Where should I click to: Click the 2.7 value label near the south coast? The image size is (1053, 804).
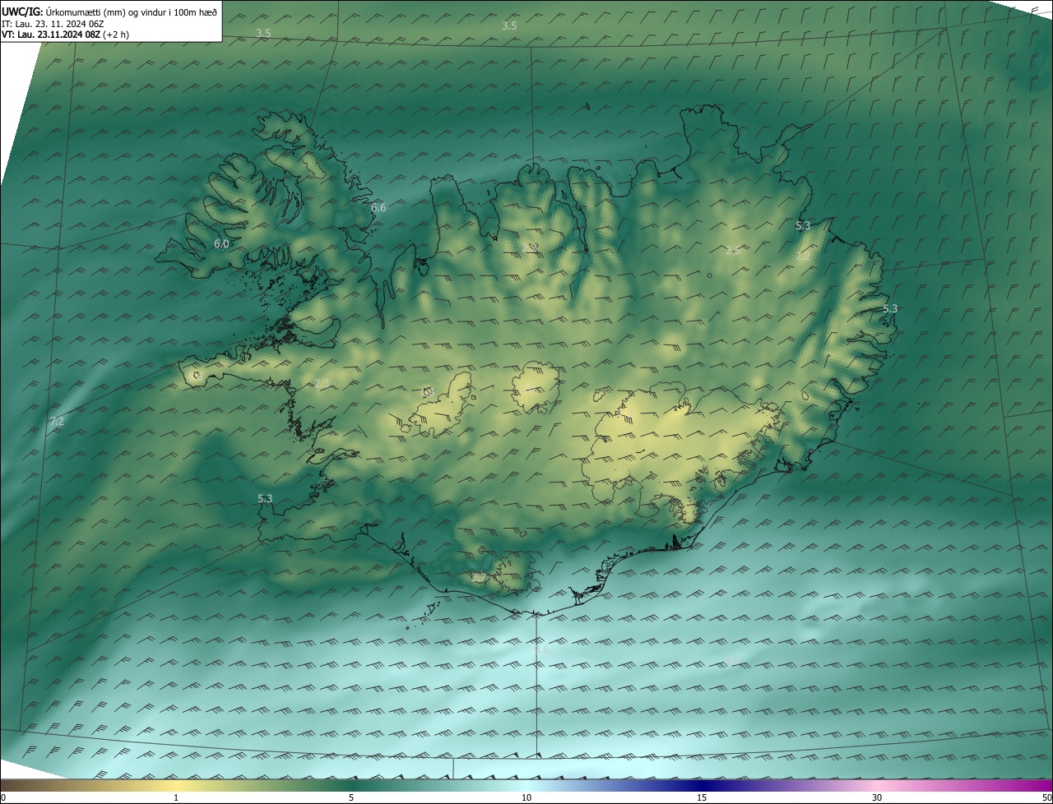coord(478,578)
